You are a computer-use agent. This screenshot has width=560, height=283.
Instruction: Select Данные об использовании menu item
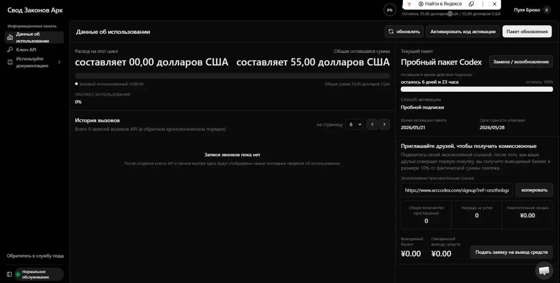click(x=35, y=38)
